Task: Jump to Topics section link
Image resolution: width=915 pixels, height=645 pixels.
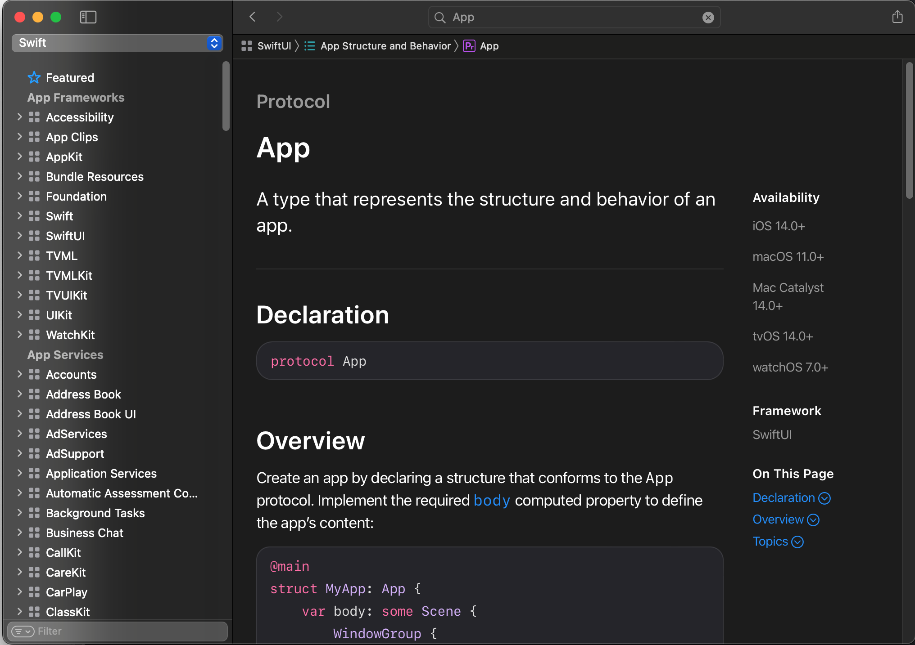Action: pos(770,542)
